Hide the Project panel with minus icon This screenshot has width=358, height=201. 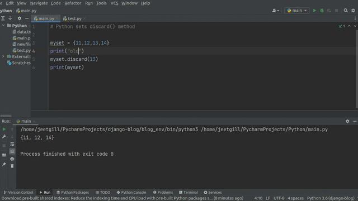(x=27, y=18)
